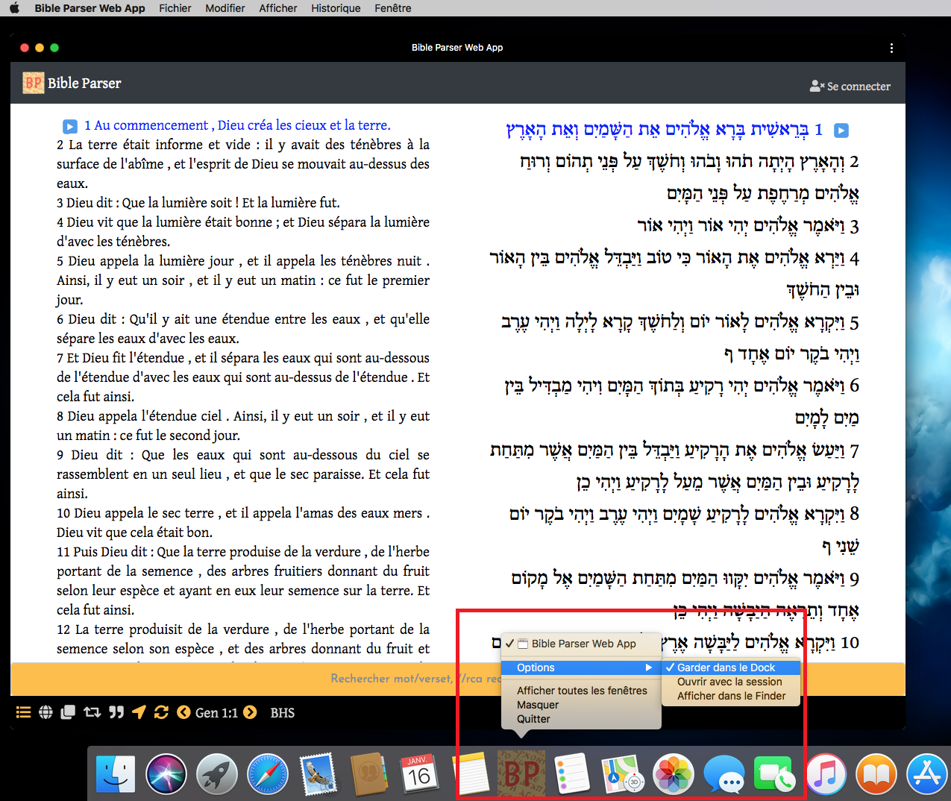The image size is (951, 801).
Task: Open the three-dot menu in title bar
Action: [x=891, y=48]
